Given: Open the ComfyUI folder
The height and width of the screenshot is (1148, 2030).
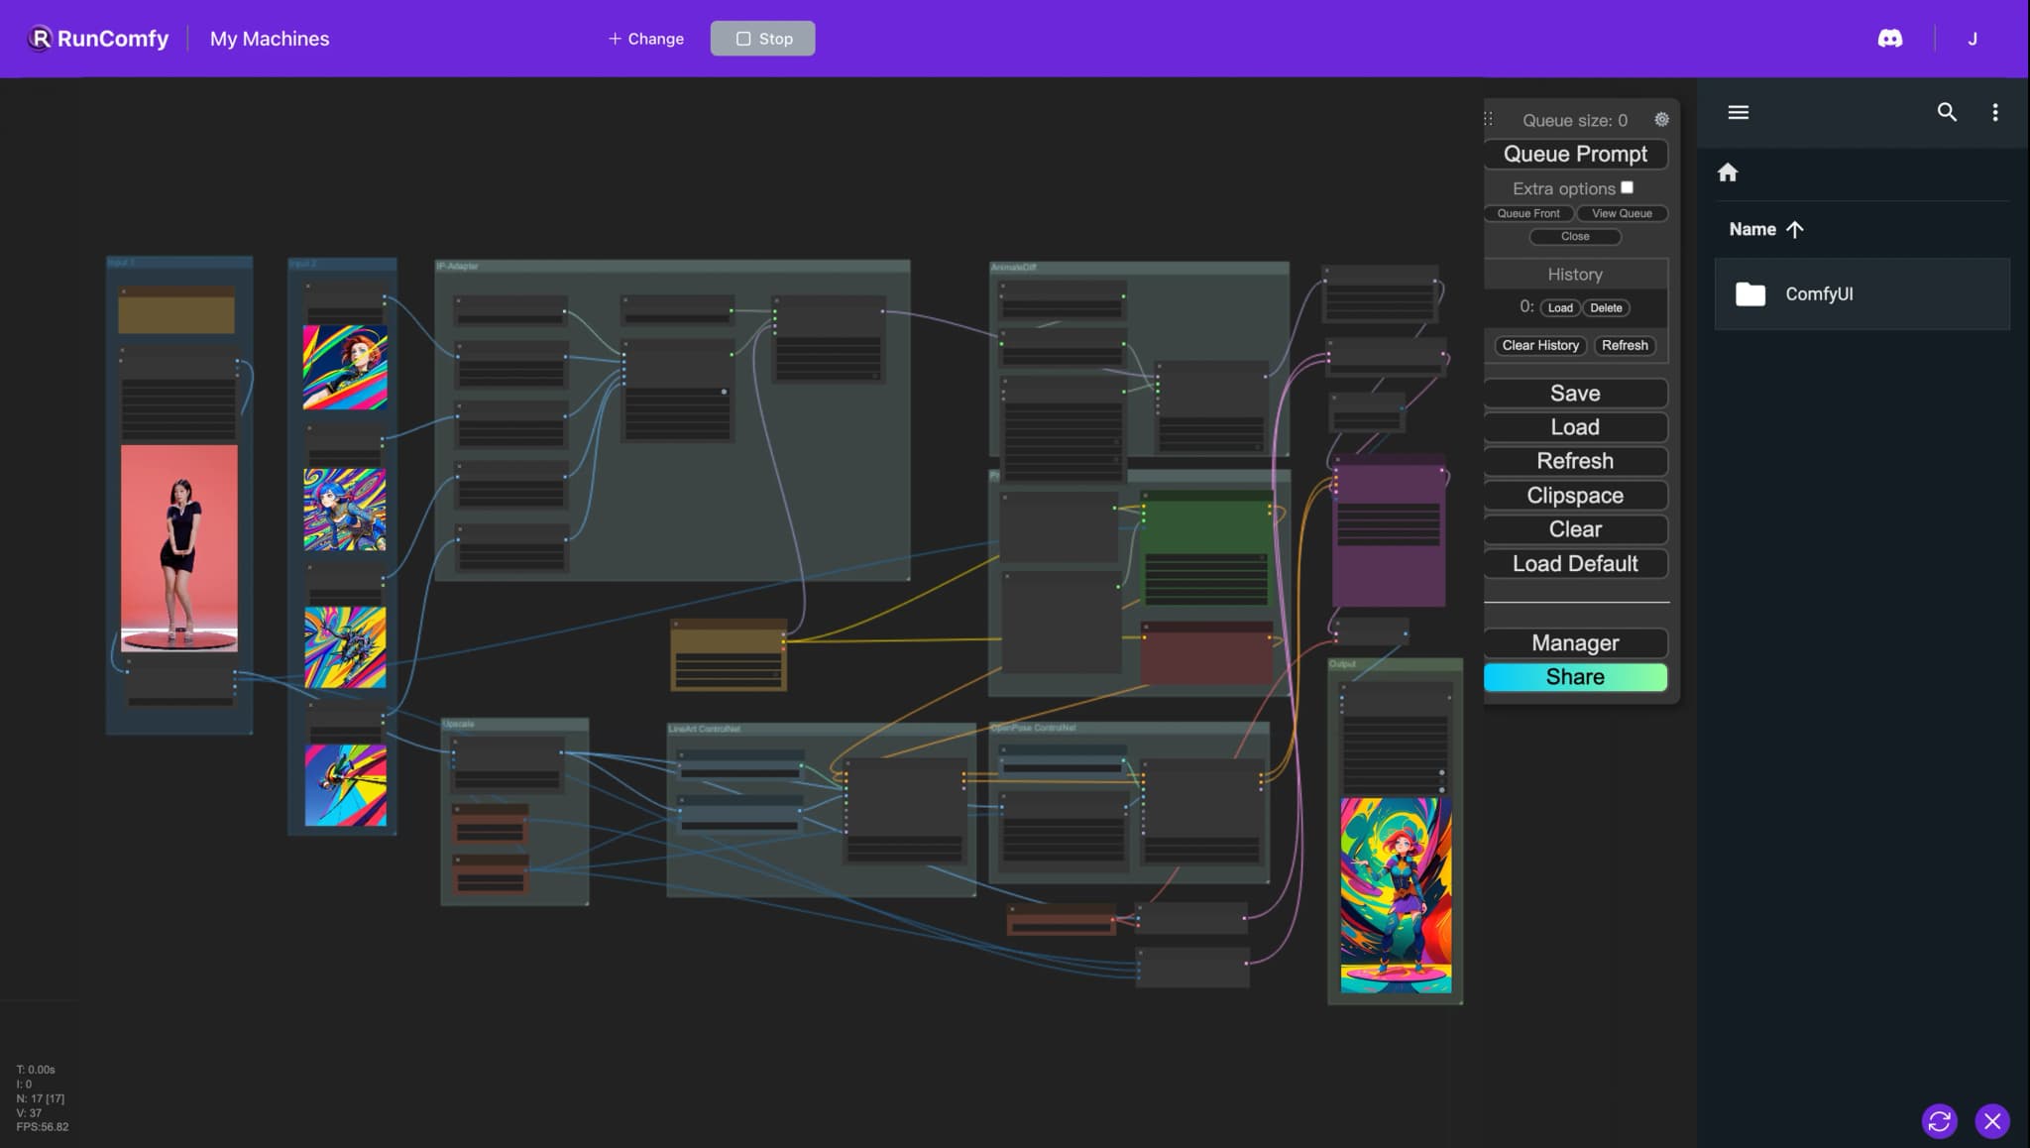Looking at the screenshot, I should (1818, 294).
